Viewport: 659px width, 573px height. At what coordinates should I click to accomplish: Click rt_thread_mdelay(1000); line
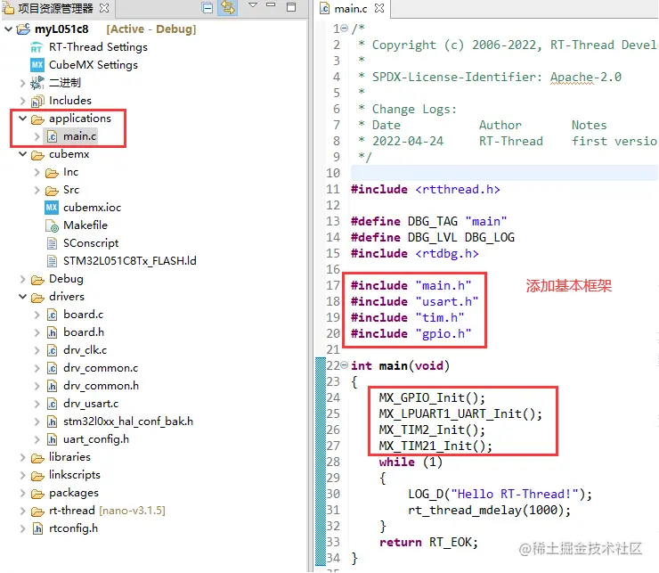(489, 510)
